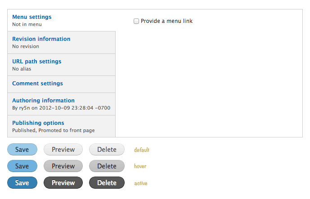Tick the 'Provide a menu link' checkbox
The width and height of the screenshot is (310, 199).
click(136, 21)
